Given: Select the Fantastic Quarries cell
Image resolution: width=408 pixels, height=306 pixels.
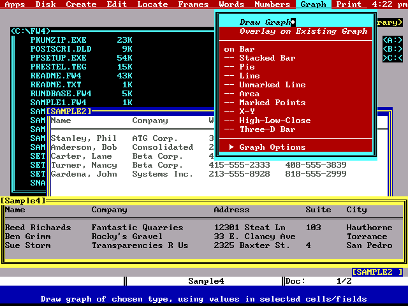Looking at the screenshot, I should coord(138,228).
